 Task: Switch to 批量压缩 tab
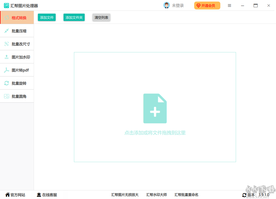coord(17,31)
